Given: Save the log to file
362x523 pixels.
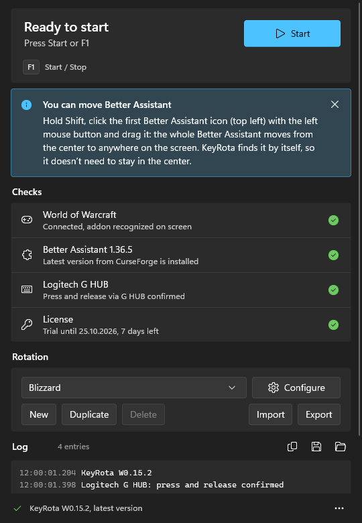Looking at the screenshot, I should (x=316, y=447).
